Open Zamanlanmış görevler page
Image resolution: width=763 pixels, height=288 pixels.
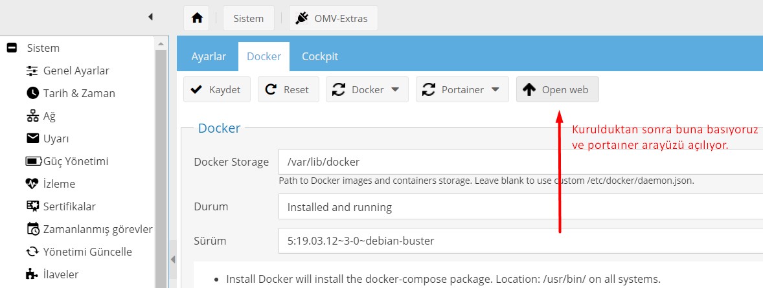coord(98,229)
